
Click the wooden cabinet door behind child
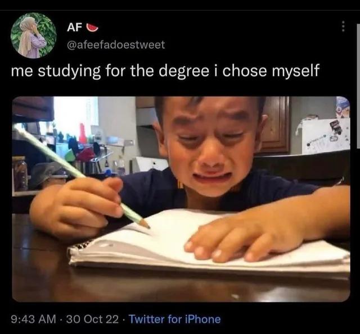tap(277, 125)
